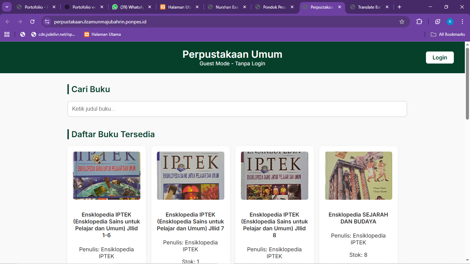Switch to the Pondok Pesantren tab
This screenshot has width=470, height=264.
(x=275, y=7)
